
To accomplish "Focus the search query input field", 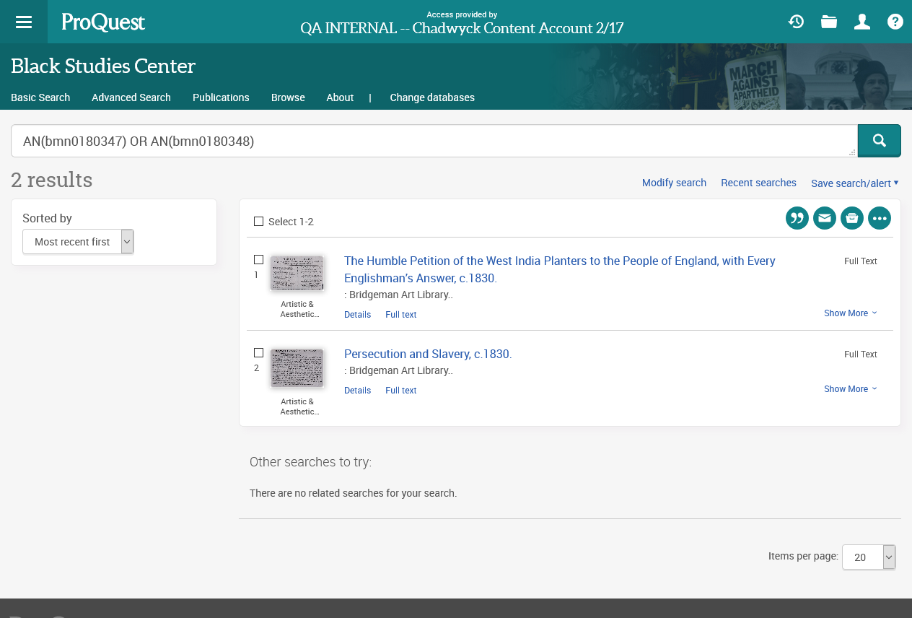I will [434, 142].
